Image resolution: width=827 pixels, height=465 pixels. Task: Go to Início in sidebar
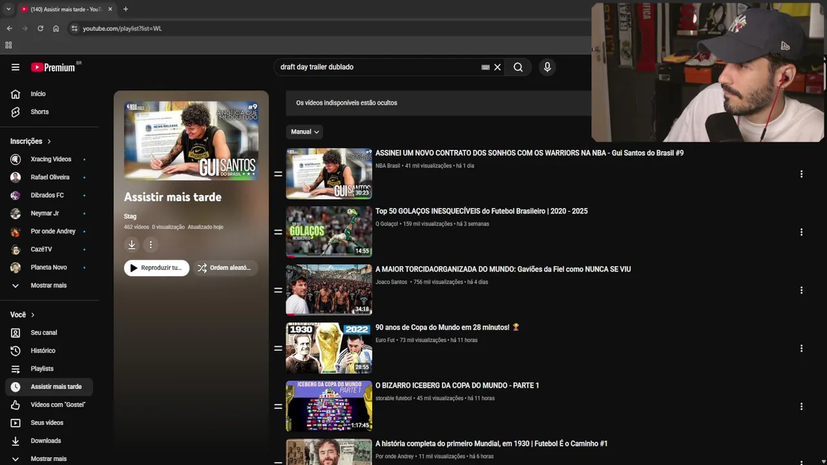coord(49,94)
